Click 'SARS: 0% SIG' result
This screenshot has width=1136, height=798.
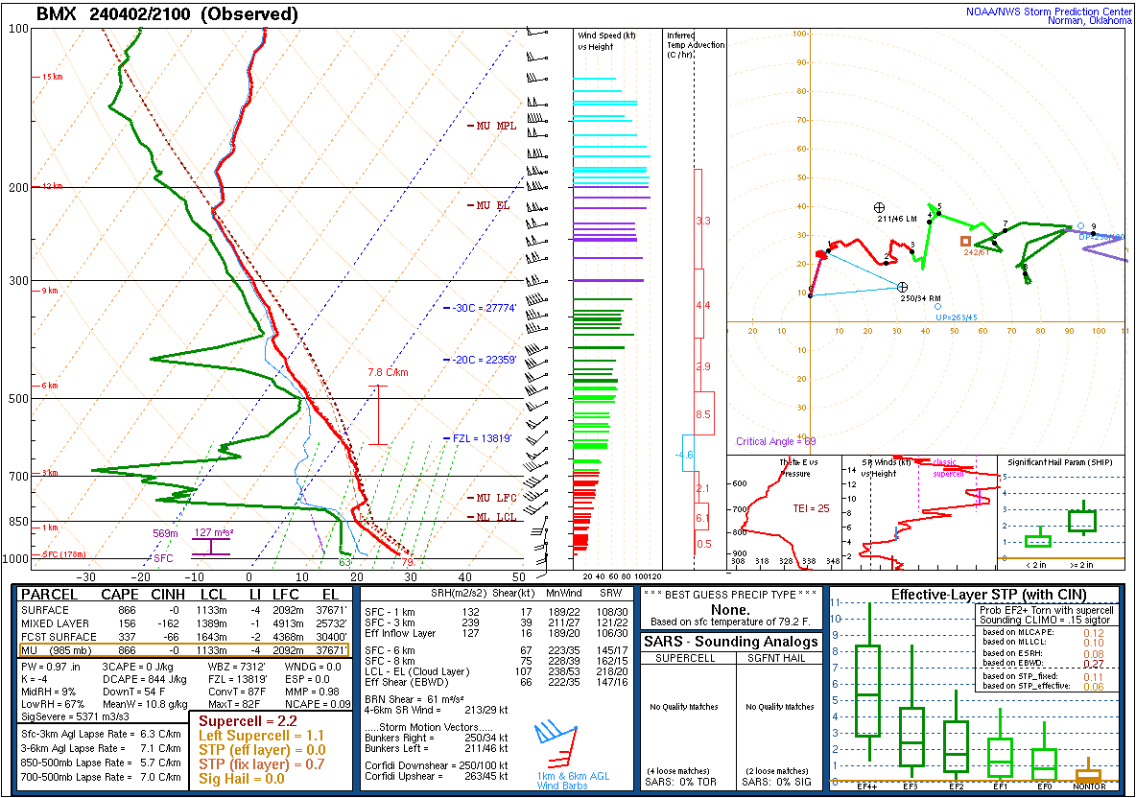tap(776, 782)
